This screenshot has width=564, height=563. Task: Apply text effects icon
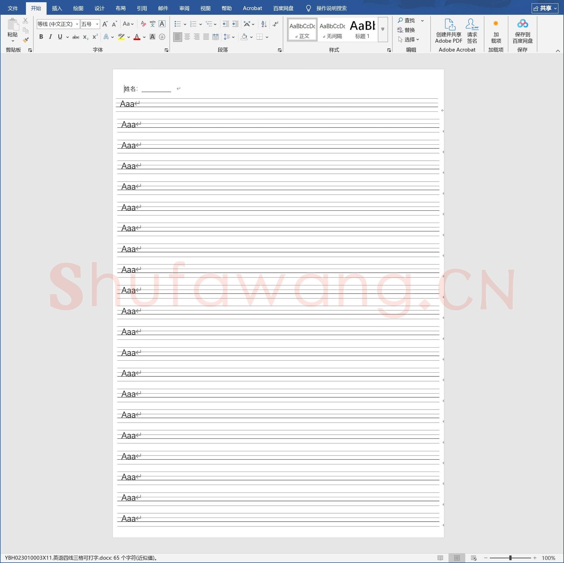click(106, 37)
